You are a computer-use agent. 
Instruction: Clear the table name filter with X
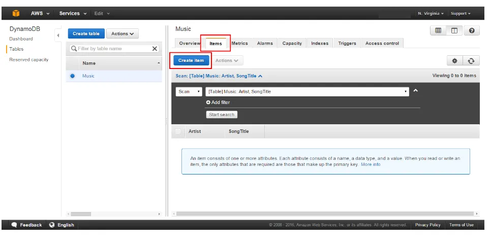point(155,49)
